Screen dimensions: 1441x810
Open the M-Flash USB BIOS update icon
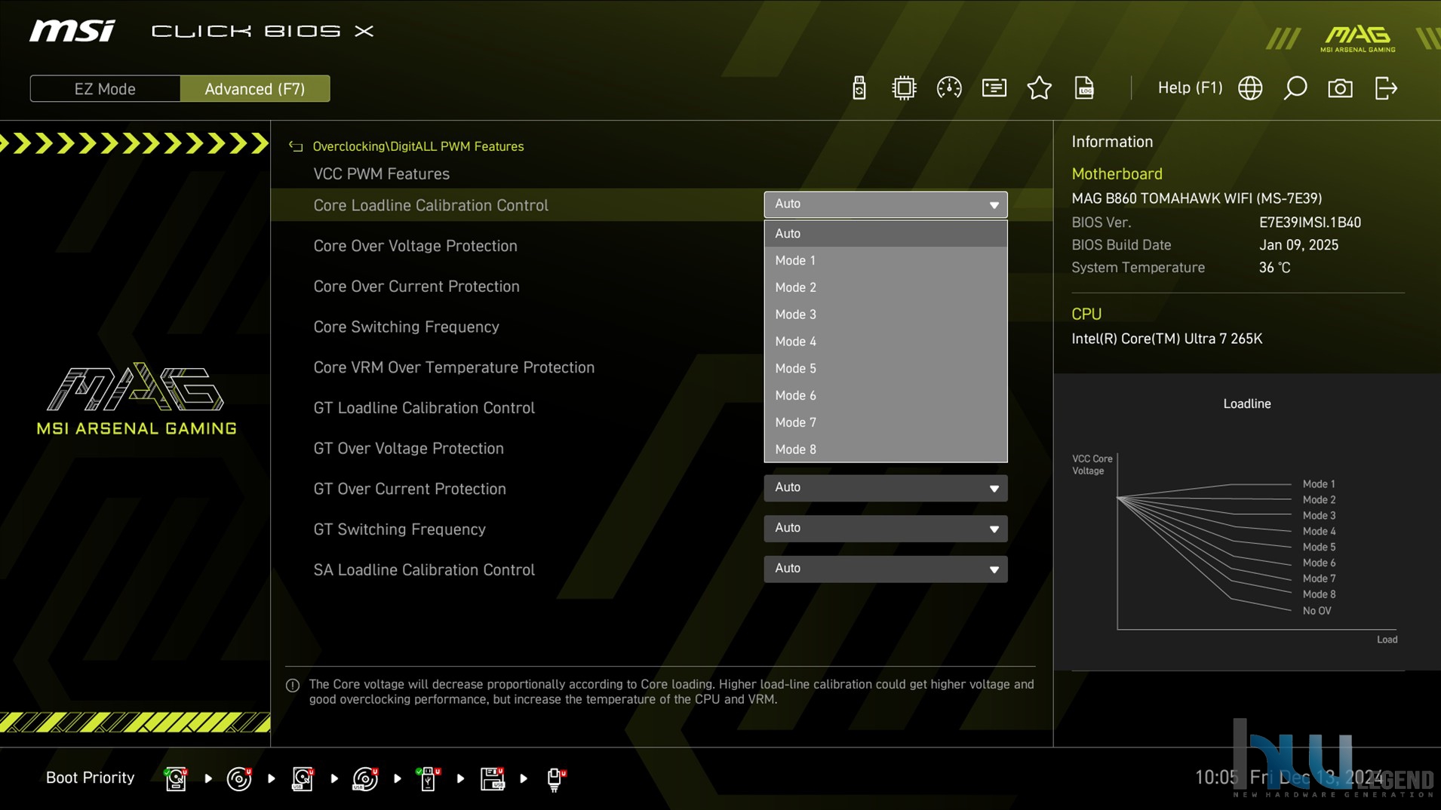point(859,88)
